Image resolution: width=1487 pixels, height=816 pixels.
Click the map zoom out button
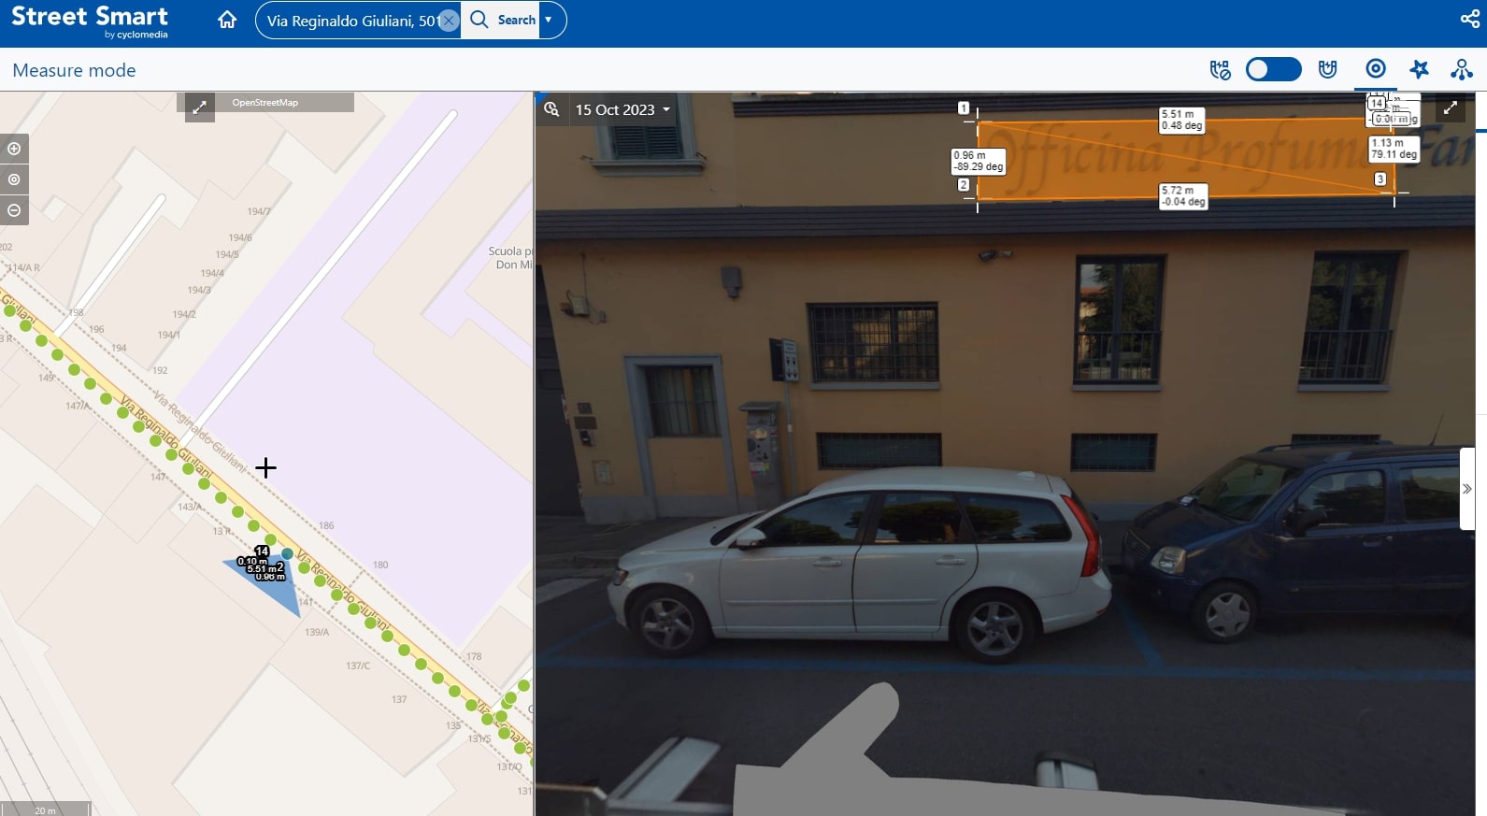(x=14, y=210)
